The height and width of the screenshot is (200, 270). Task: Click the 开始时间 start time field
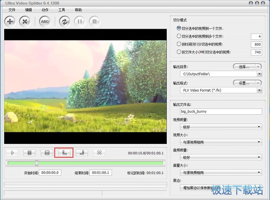pyautogui.click(x=50, y=173)
